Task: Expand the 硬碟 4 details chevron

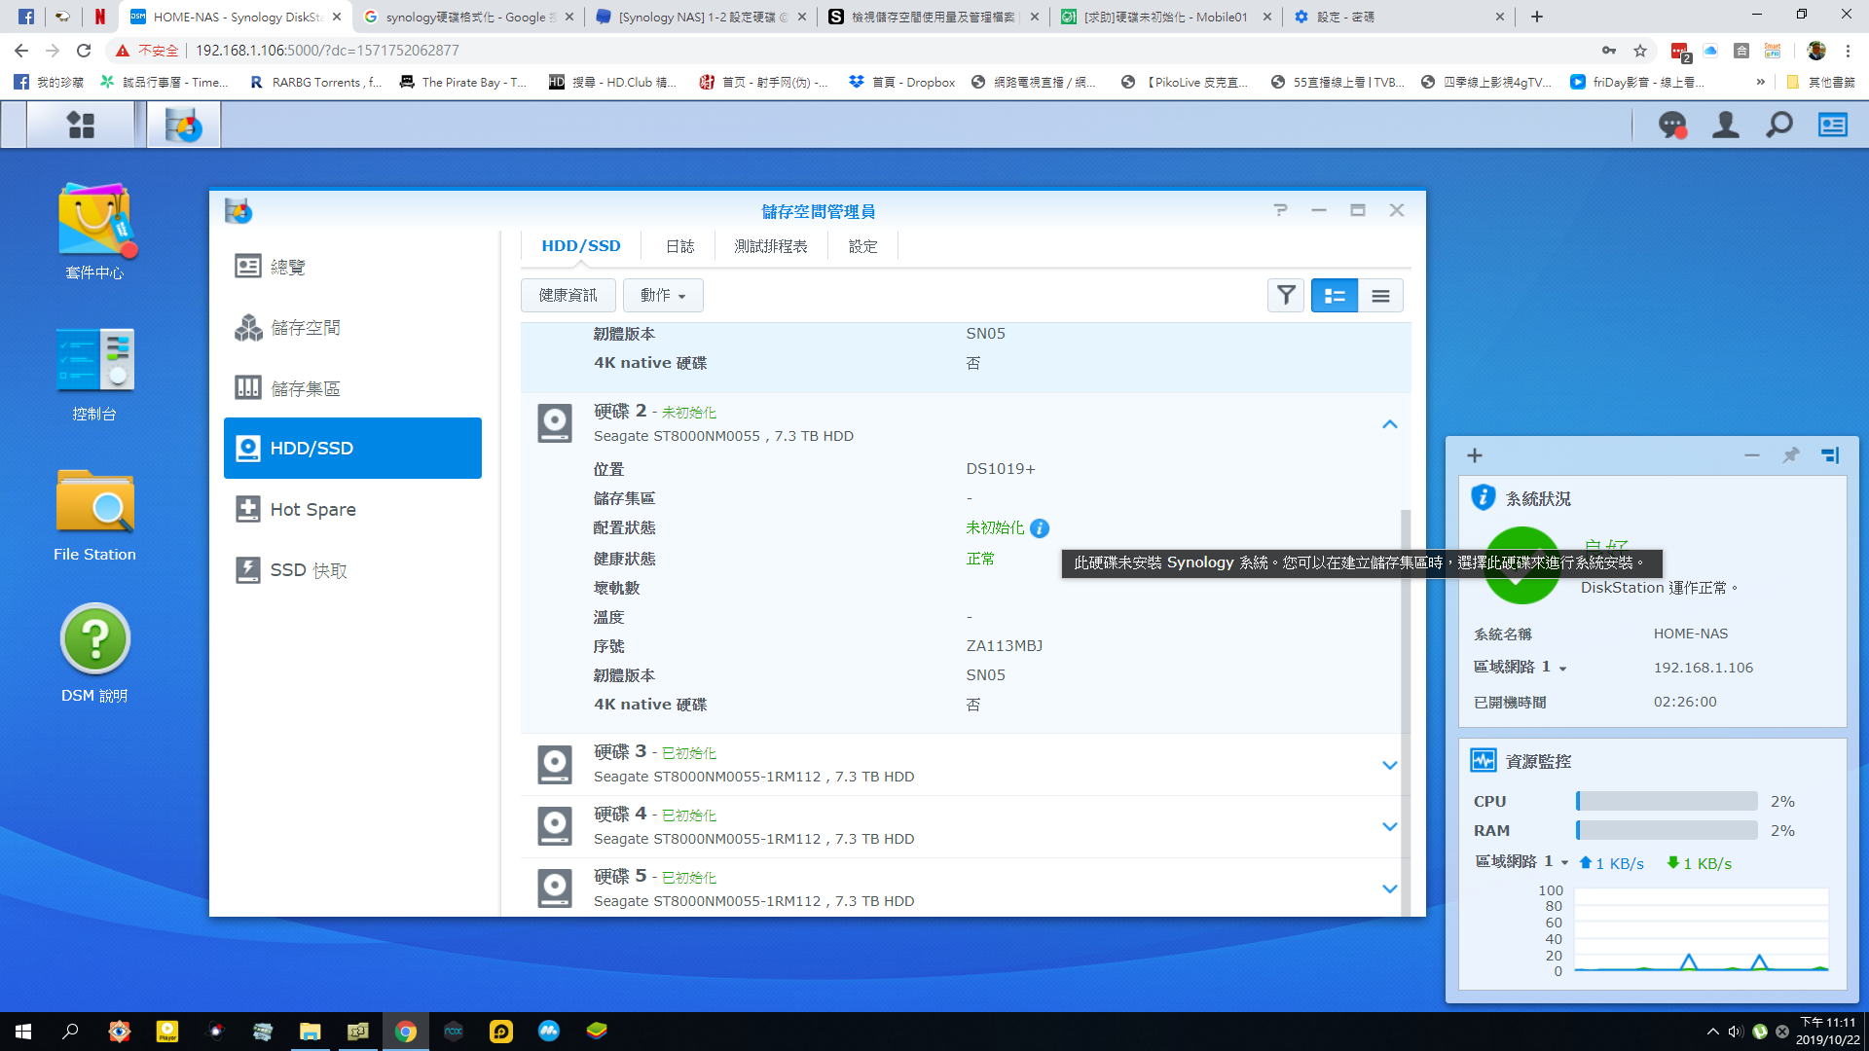Action: pos(1390,827)
